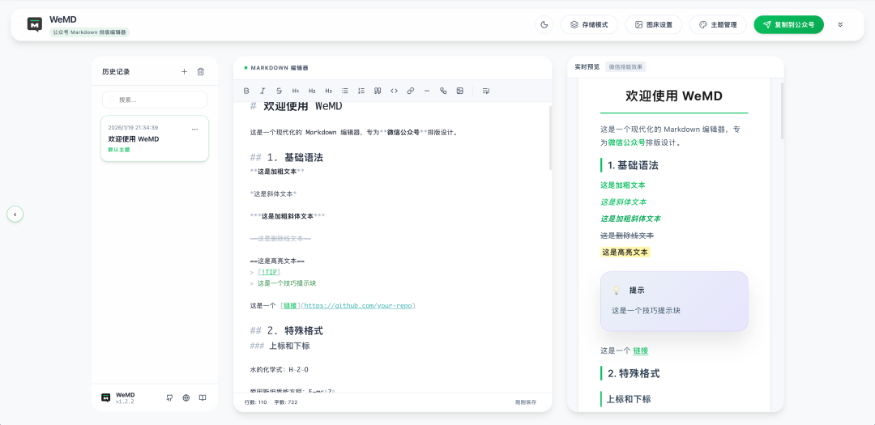875x425 pixels.
Task: Open 主题管理 theme management
Action: [718, 24]
